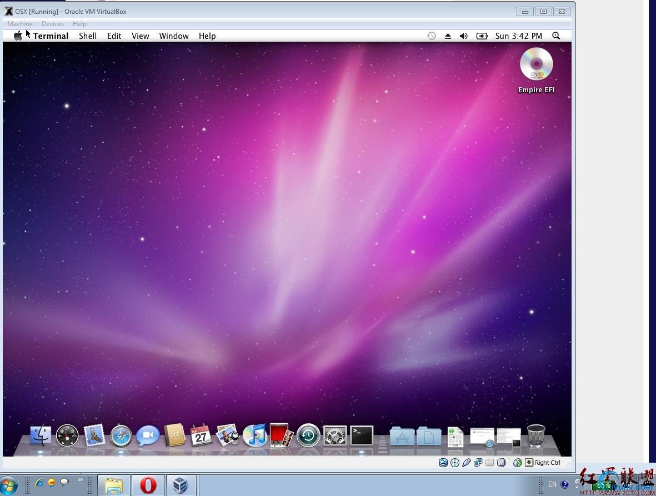Click the EN language indicator
The width and height of the screenshot is (656, 496).
click(x=552, y=484)
